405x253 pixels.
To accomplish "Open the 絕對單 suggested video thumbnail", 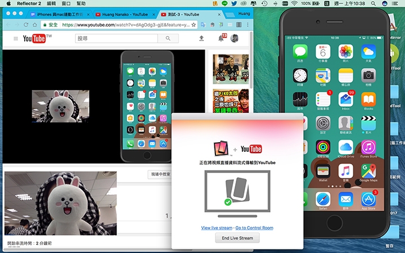I will [231, 69].
